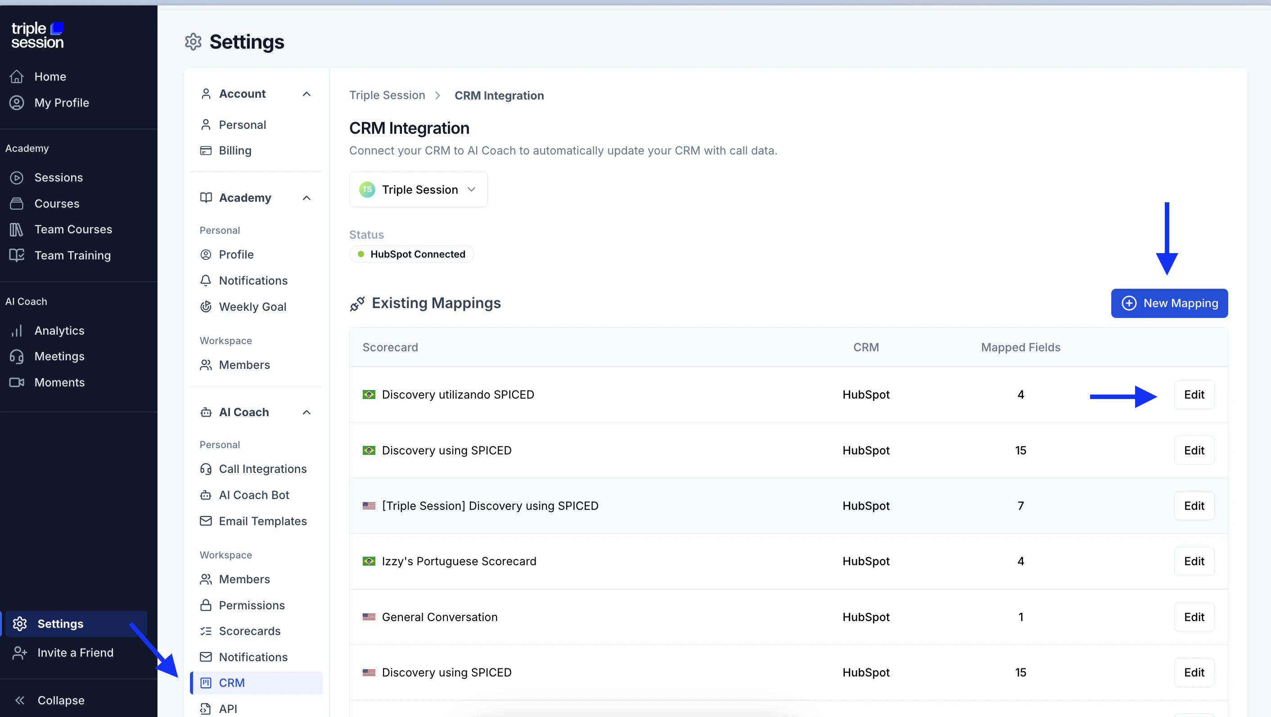Collapse the Account section chevron

pyautogui.click(x=306, y=94)
